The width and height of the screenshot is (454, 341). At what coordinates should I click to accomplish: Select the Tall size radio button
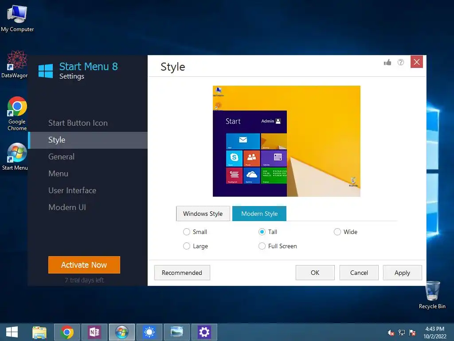(x=262, y=232)
